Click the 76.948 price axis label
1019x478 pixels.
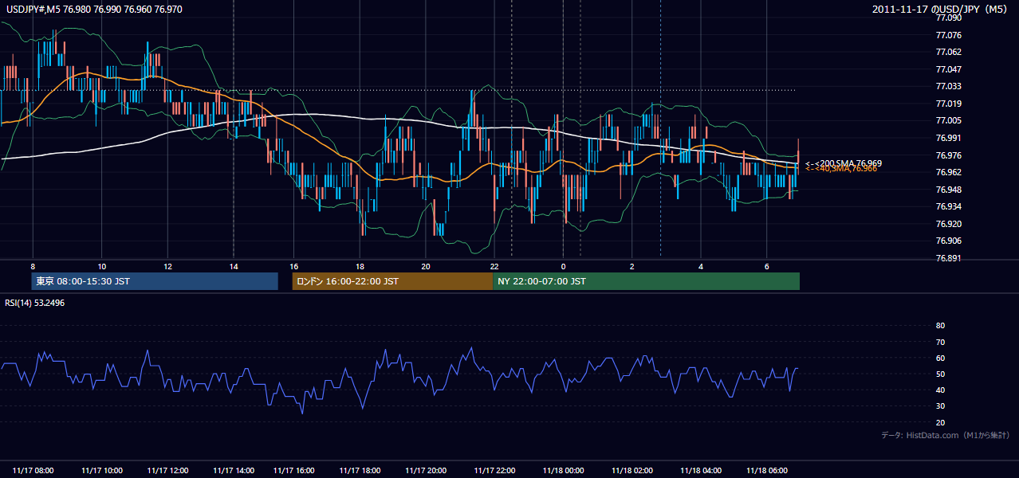click(949, 190)
